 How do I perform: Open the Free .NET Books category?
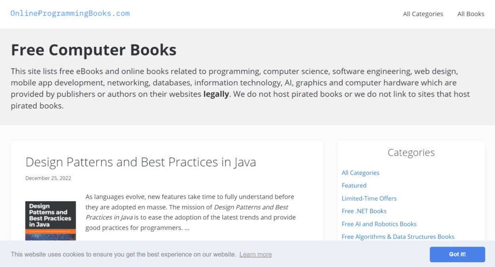point(364,211)
